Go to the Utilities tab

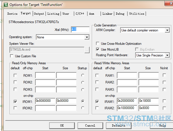pyautogui.click(x=137, y=14)
